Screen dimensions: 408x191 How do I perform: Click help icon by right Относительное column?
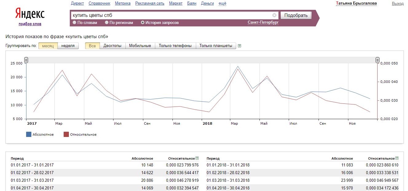click(397, 158)
